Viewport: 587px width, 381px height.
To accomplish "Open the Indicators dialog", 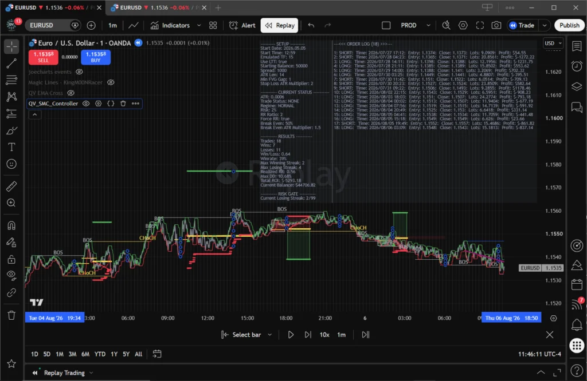I will [x=170, y=25].
